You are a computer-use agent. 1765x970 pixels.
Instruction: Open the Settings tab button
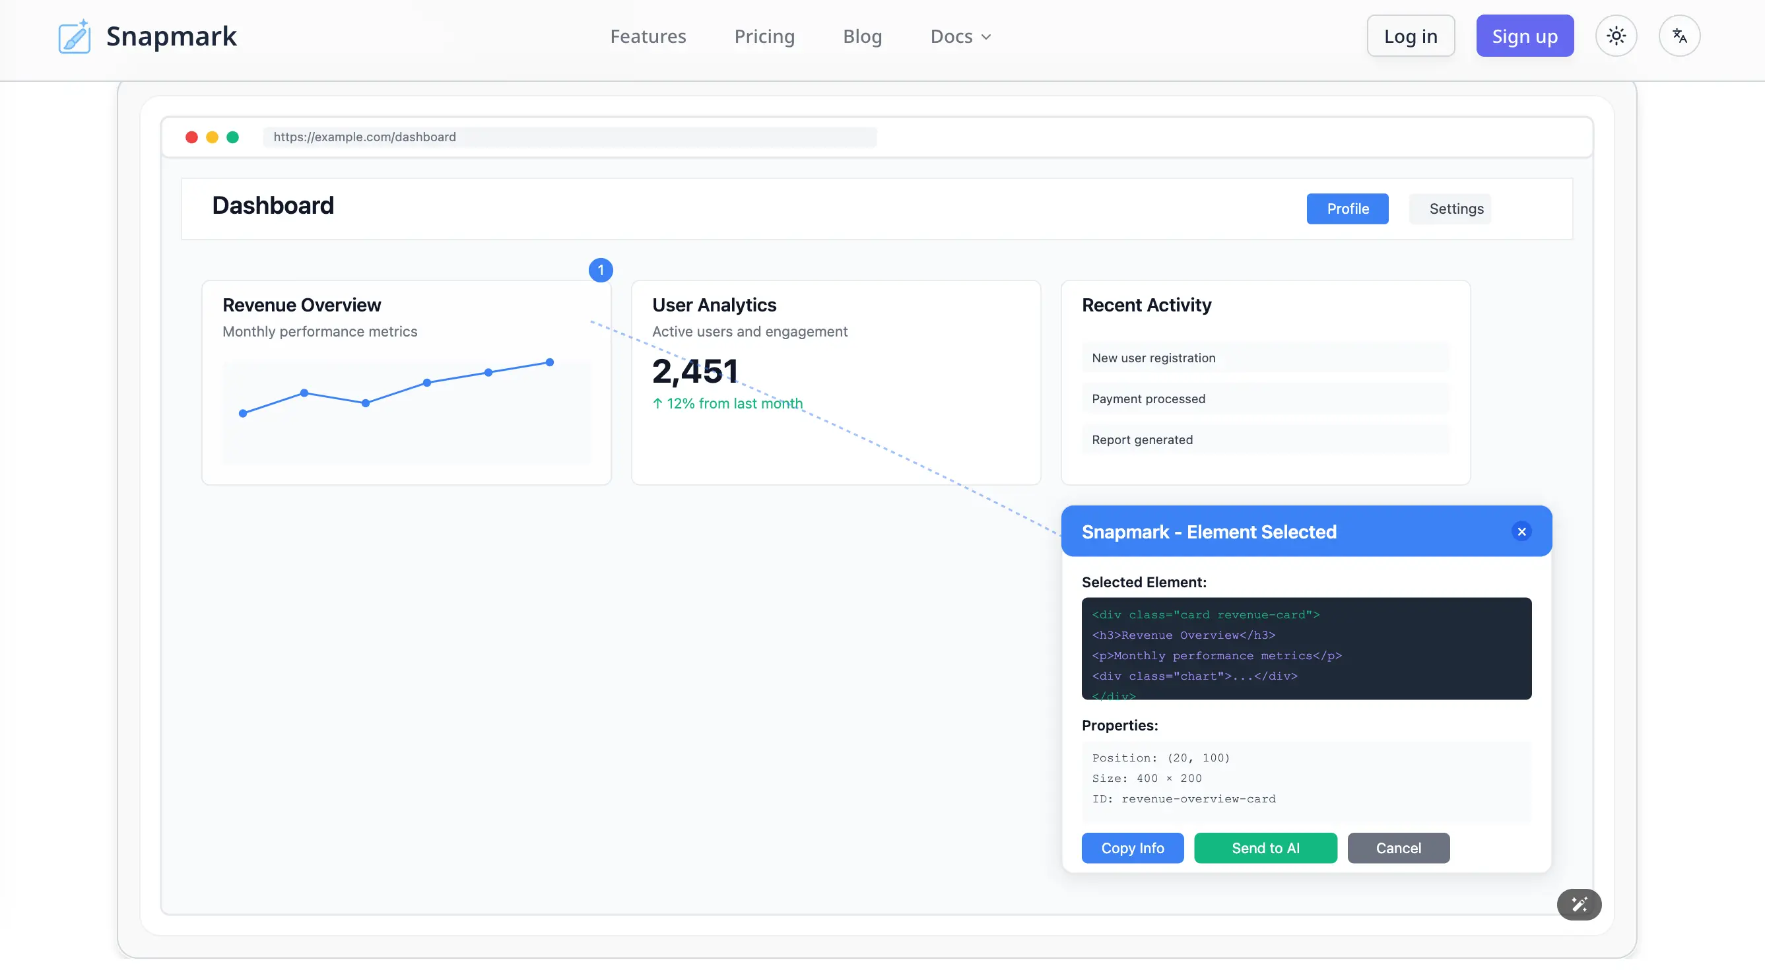click(1456, 209)
